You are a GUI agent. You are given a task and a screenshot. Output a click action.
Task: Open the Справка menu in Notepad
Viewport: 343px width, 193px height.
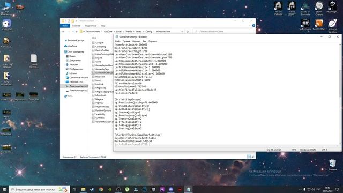click(153, 41)
